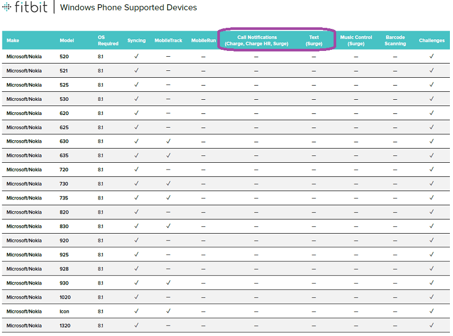Click the 'Make' column header
The width and height of the screenshot is (453, 336).
13,40
